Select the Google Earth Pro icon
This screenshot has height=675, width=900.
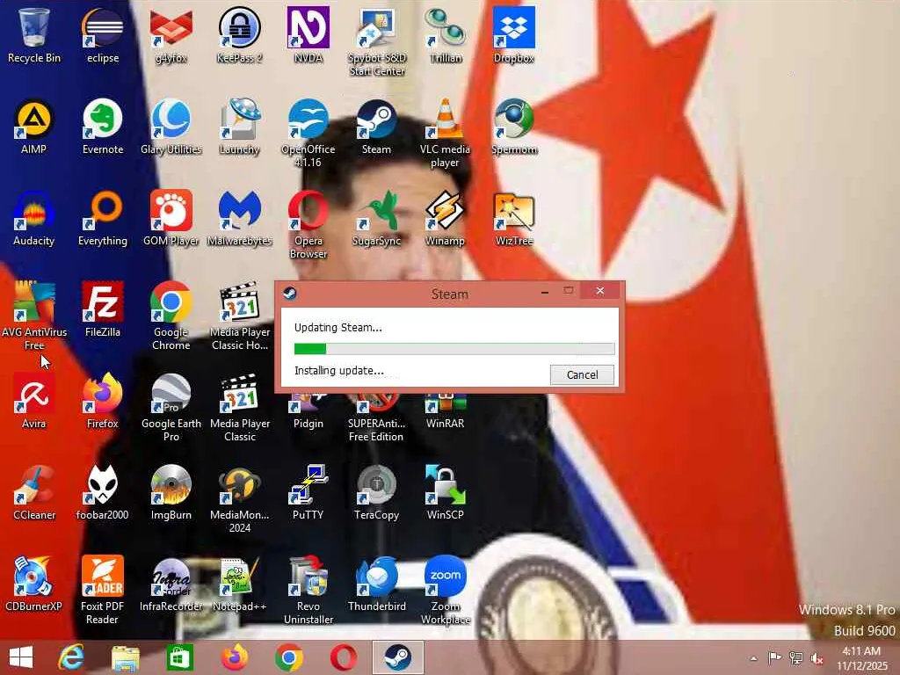point(171,408)
